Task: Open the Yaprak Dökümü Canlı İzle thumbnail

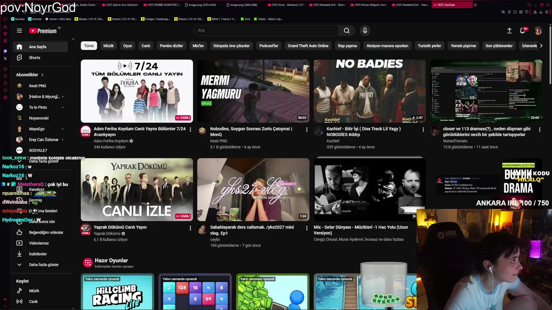Action: pyautogui.click(x=137, y=189)
